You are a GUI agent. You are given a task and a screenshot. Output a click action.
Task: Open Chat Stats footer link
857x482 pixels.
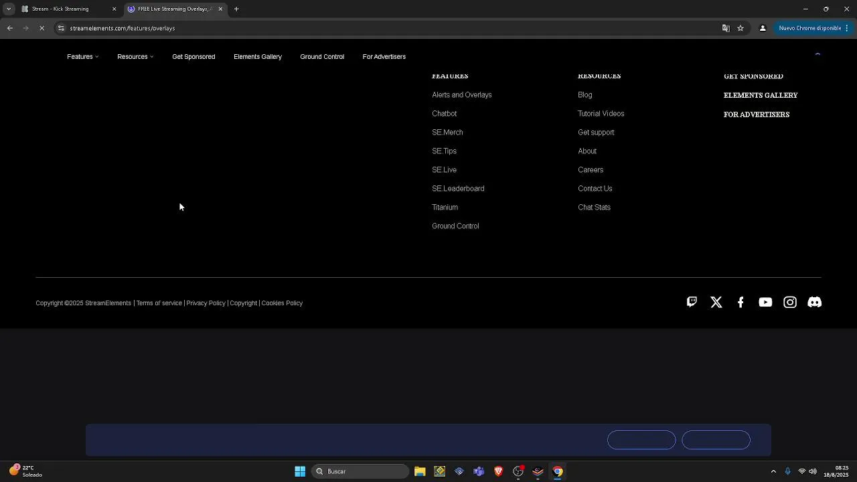[x=594, y=208]
